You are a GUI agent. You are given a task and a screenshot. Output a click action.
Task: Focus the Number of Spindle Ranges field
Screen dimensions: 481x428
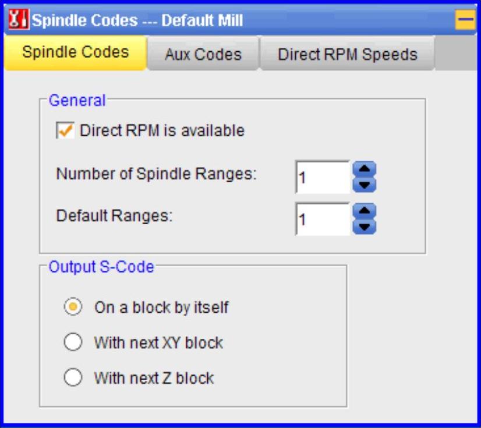tap(322, 177)
